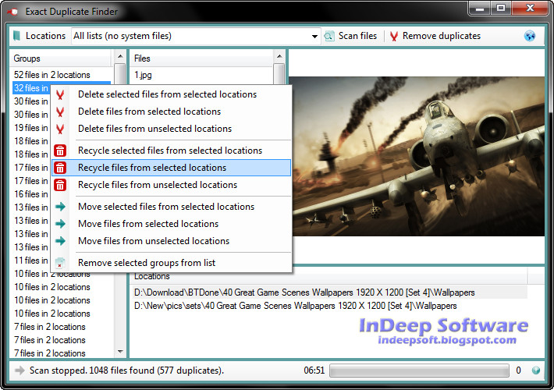Click the Locations toolbar label
This screenshot has height=390, width=554.
click(45, 36)
